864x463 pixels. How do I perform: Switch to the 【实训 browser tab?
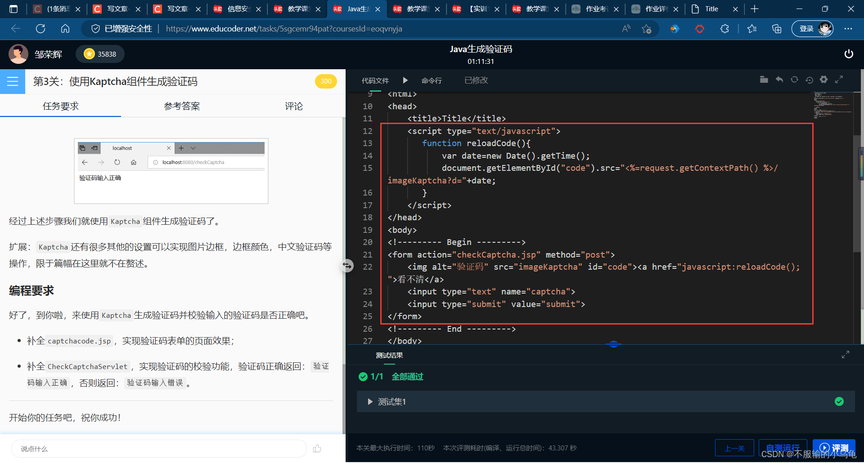(476, 9)
